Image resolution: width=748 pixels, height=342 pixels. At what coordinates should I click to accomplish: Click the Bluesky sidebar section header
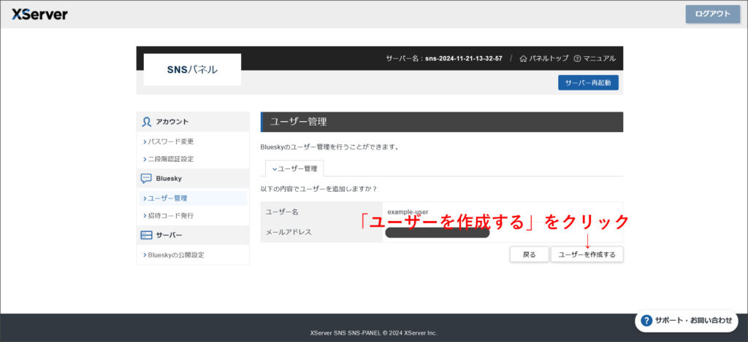tap(193, 179)
